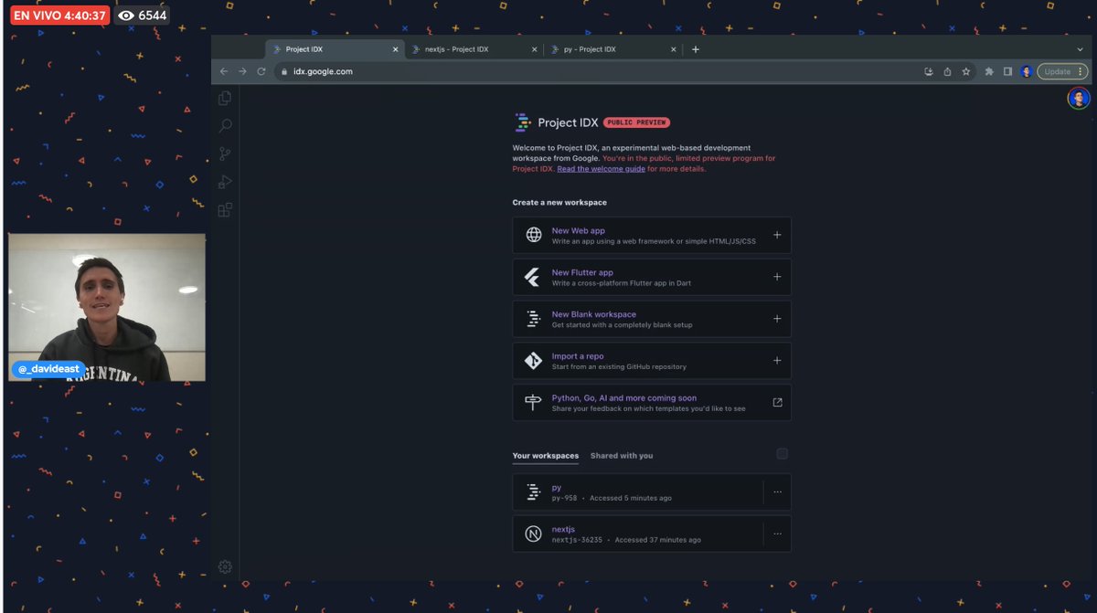Open the more options menu for nextjs workspace

click(778, 534)
